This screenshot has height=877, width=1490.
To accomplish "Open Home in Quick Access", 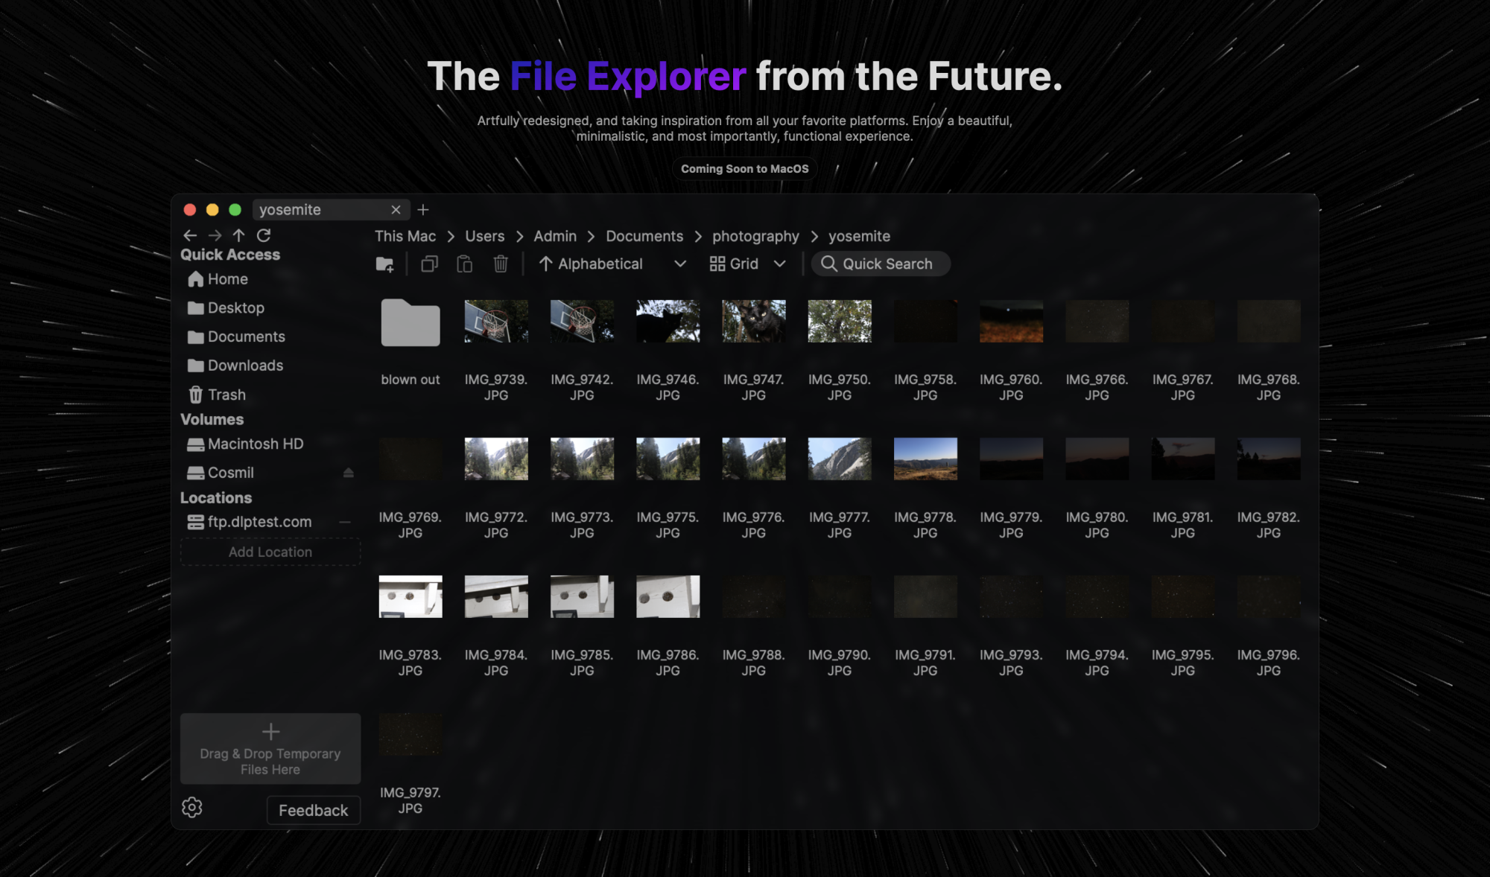I will [x=218, y=279].
